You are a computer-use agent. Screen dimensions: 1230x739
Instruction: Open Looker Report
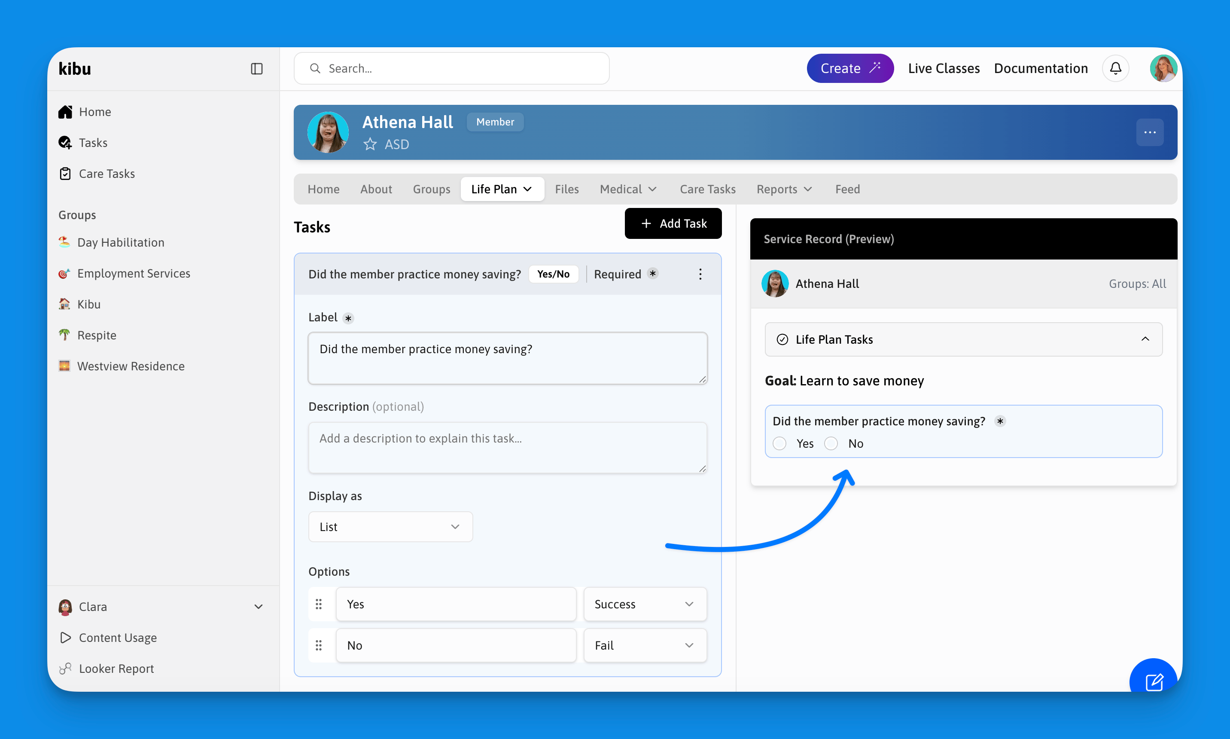pos(106,668)
